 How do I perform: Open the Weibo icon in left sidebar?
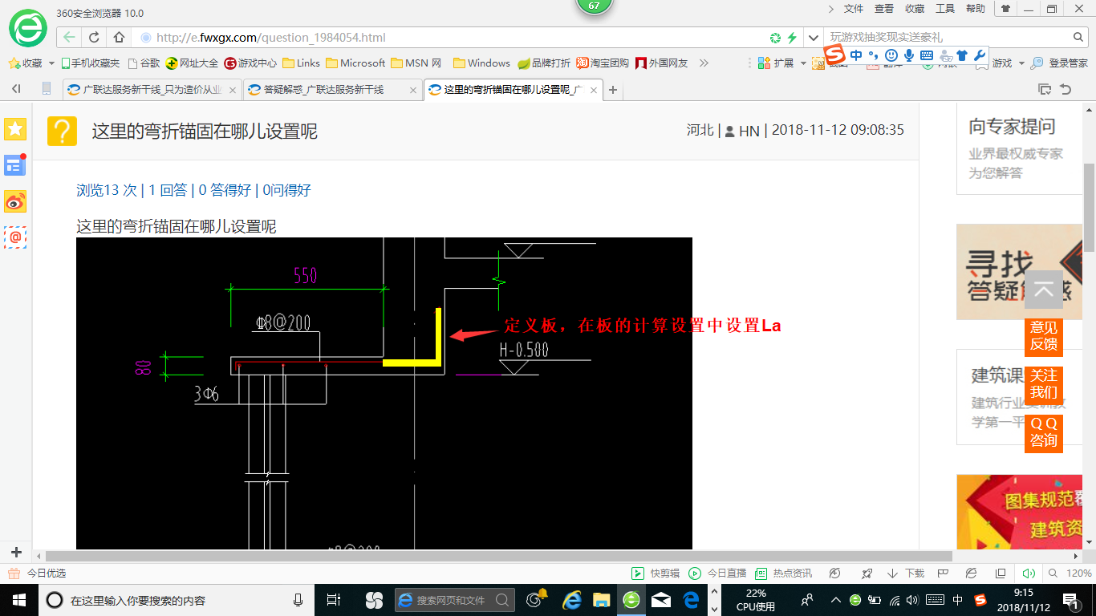point(15,201)
